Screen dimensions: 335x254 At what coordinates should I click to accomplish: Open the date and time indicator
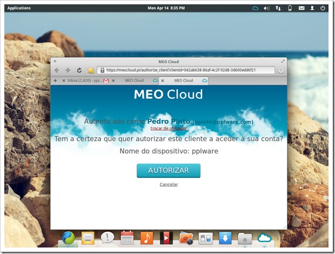(166, 8)
